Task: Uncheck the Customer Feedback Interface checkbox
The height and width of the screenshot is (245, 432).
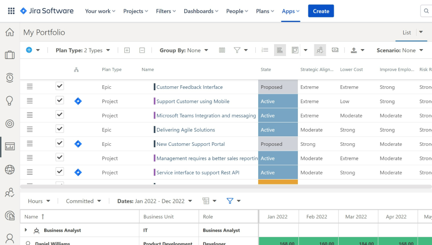Action: pos(60,86)
